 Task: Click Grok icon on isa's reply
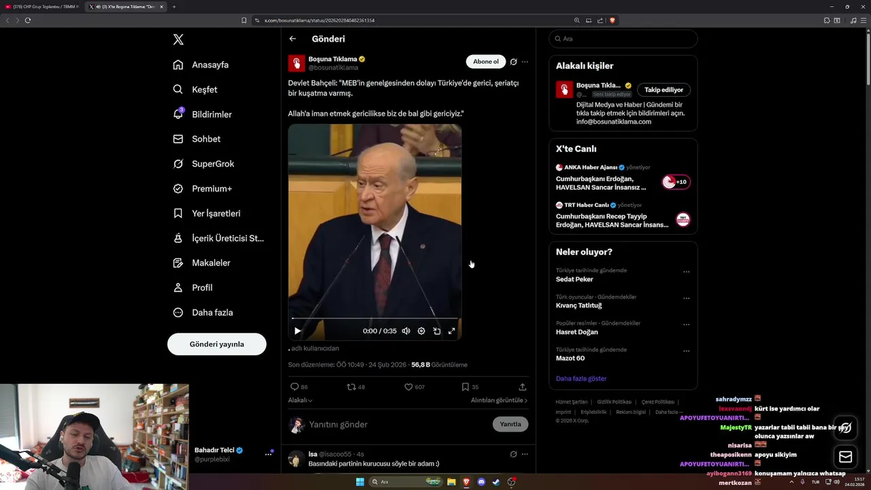(x=514, y=454)
